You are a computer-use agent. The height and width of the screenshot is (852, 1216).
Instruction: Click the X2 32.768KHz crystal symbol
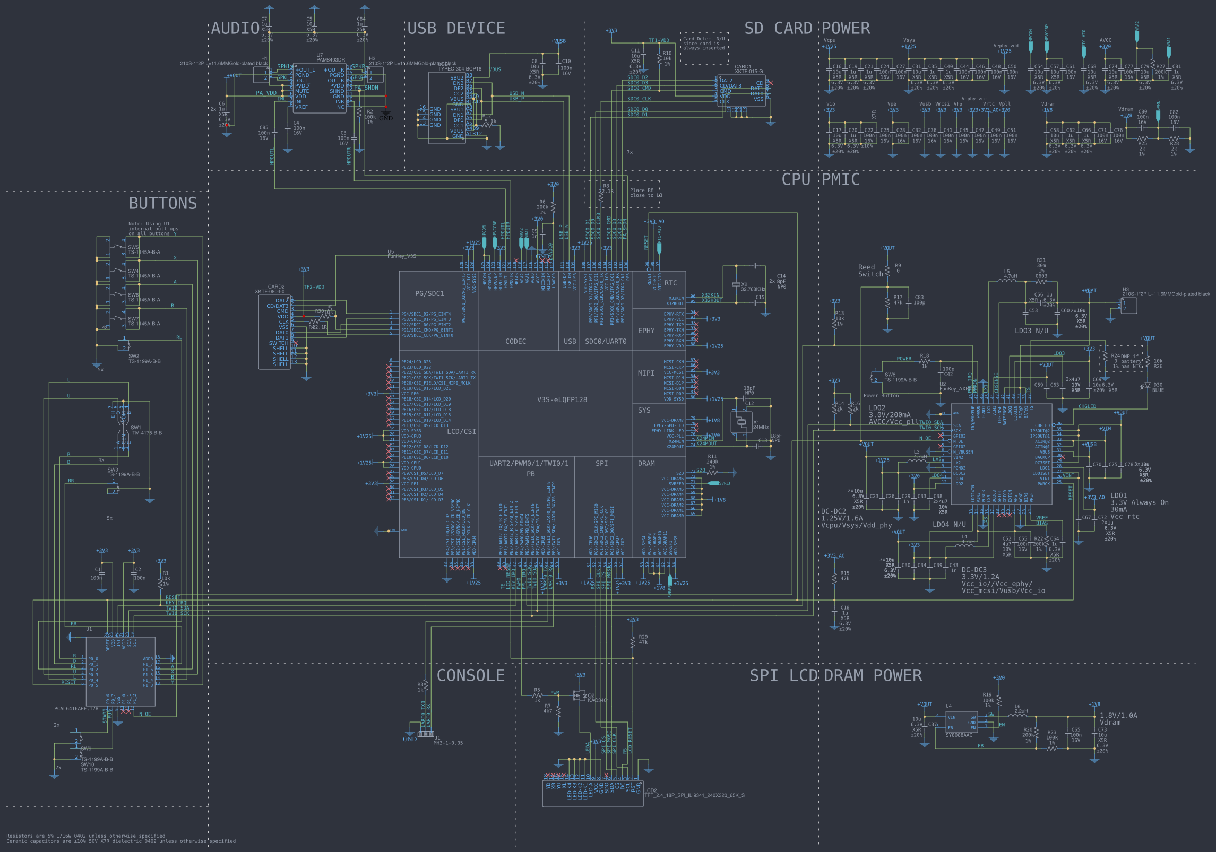(x=736, y=284)
